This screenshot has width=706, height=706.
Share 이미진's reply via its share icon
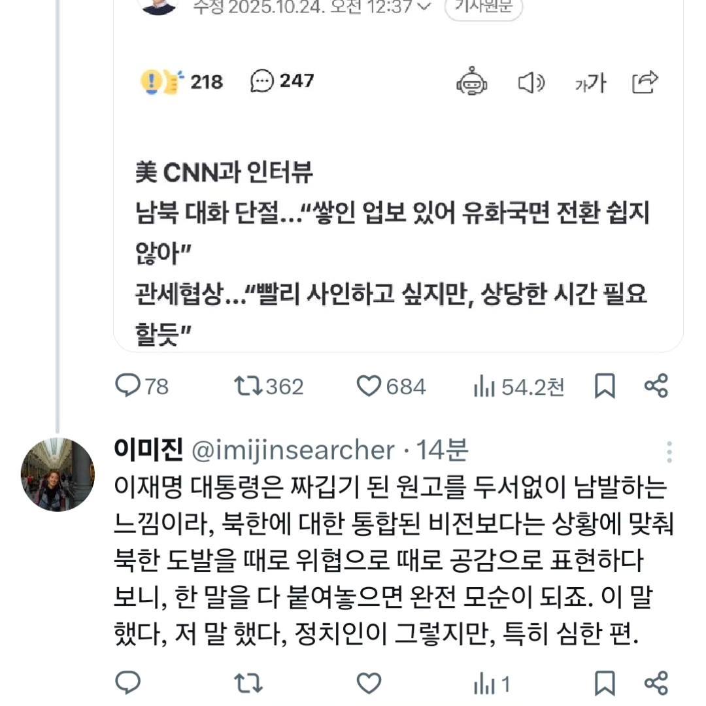click(x=656, y=684)
